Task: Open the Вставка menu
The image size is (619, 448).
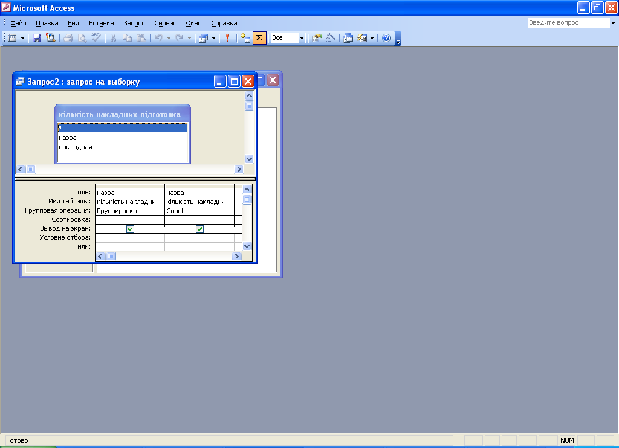Action: pyautogui.click(x=102, y=23)
